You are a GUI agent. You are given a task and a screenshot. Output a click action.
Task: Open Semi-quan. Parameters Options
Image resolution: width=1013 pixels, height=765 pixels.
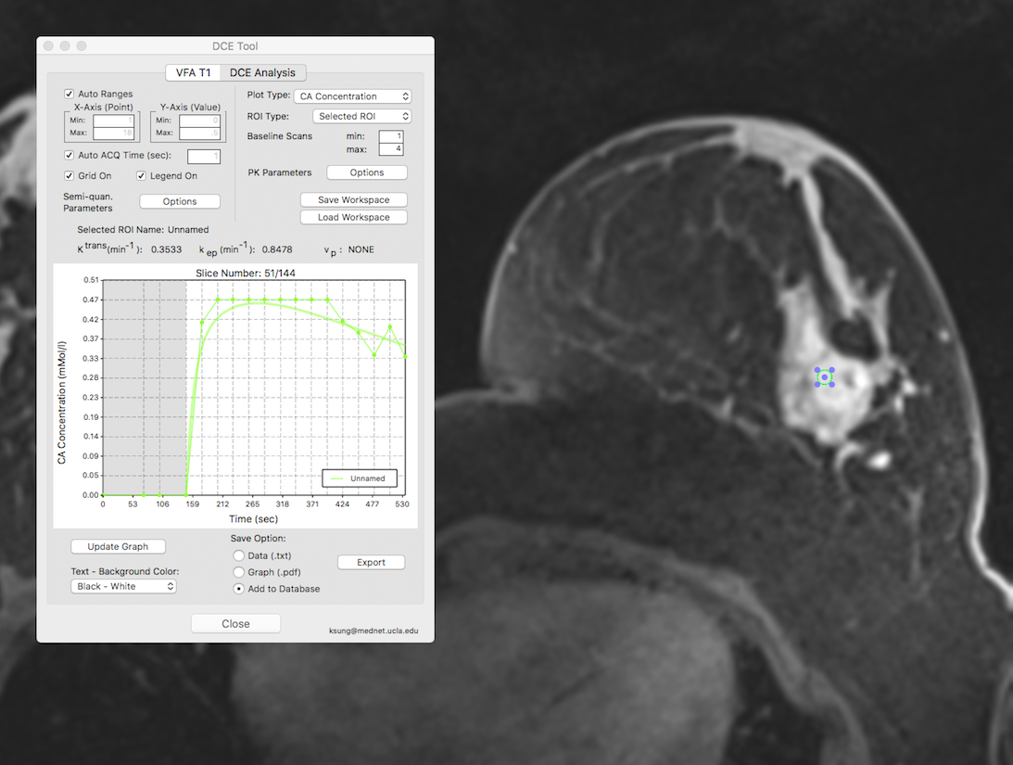click(180, 201)
